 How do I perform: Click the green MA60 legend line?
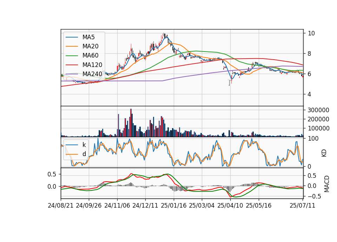coord(72,56)
